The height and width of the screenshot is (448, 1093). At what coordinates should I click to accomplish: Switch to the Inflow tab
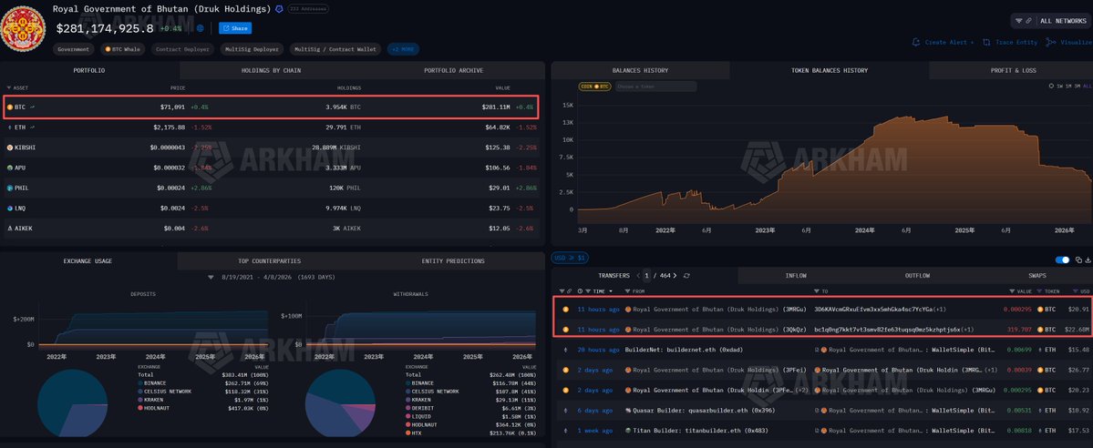796,276
